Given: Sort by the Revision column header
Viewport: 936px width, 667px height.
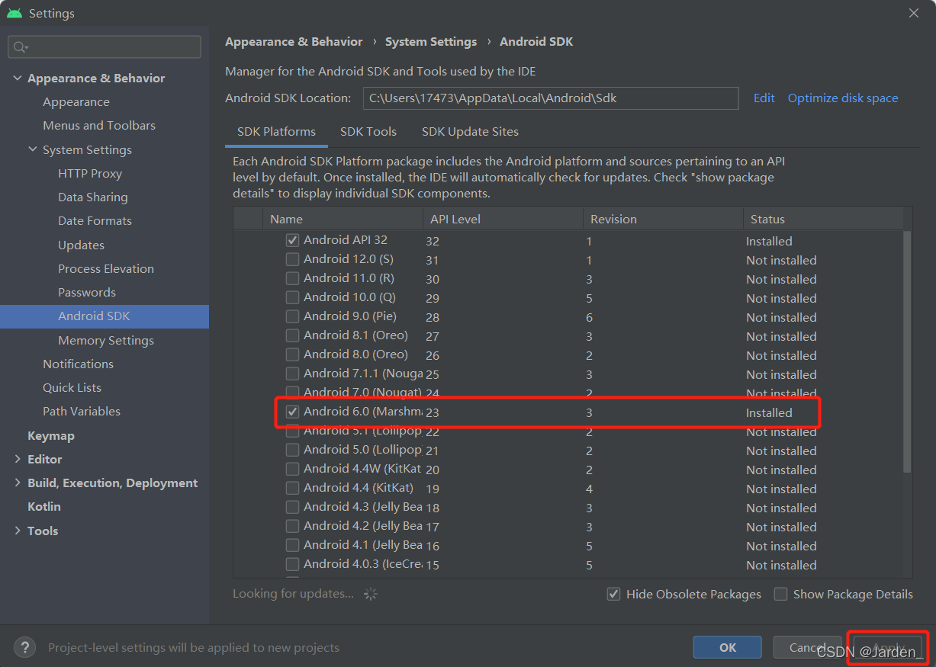Looking at the screenshot, I should (x=662, y=219).
